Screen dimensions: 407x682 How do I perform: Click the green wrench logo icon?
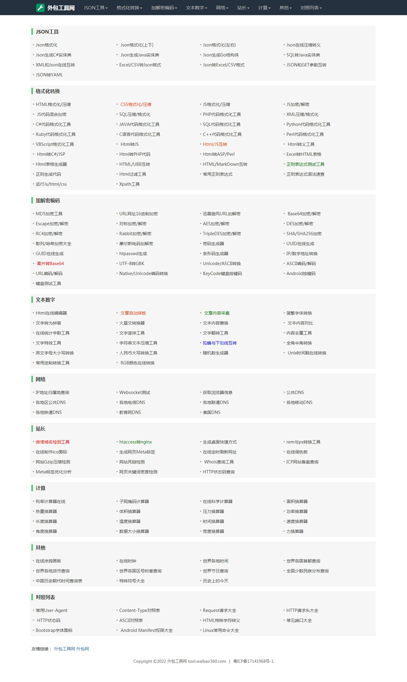pyautogui.click(x=40, y=8)
